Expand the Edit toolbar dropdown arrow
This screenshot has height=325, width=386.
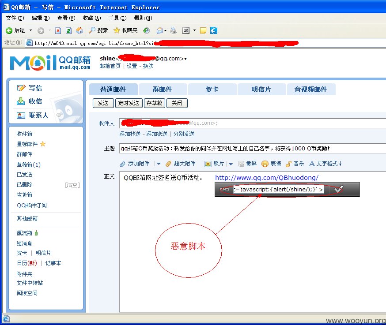pos(194,30)
